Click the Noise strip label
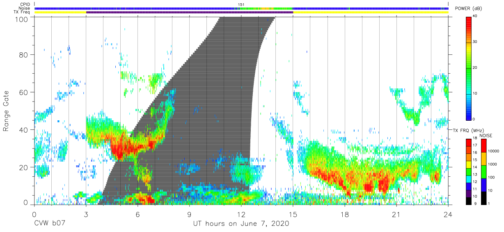Image resolution: width=504 pixels, height=232 pixels. click(x=24, y=8)
